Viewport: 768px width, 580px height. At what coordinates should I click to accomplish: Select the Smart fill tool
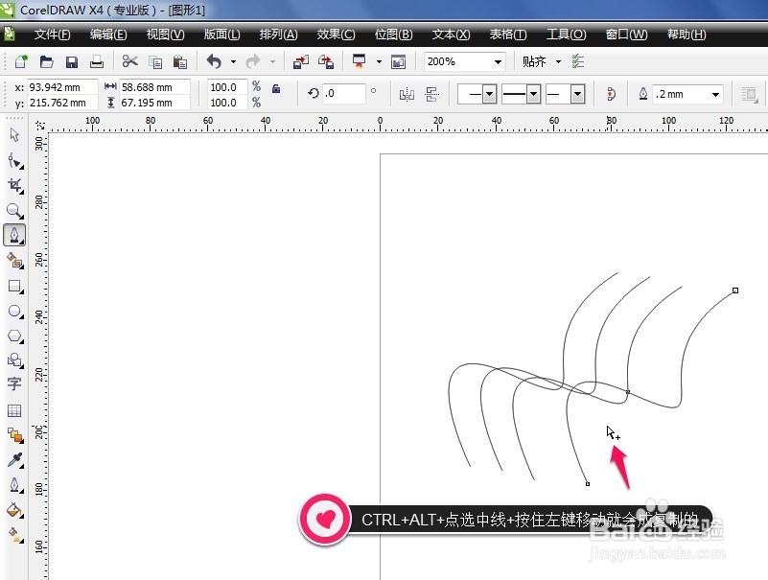click(14, 261)
